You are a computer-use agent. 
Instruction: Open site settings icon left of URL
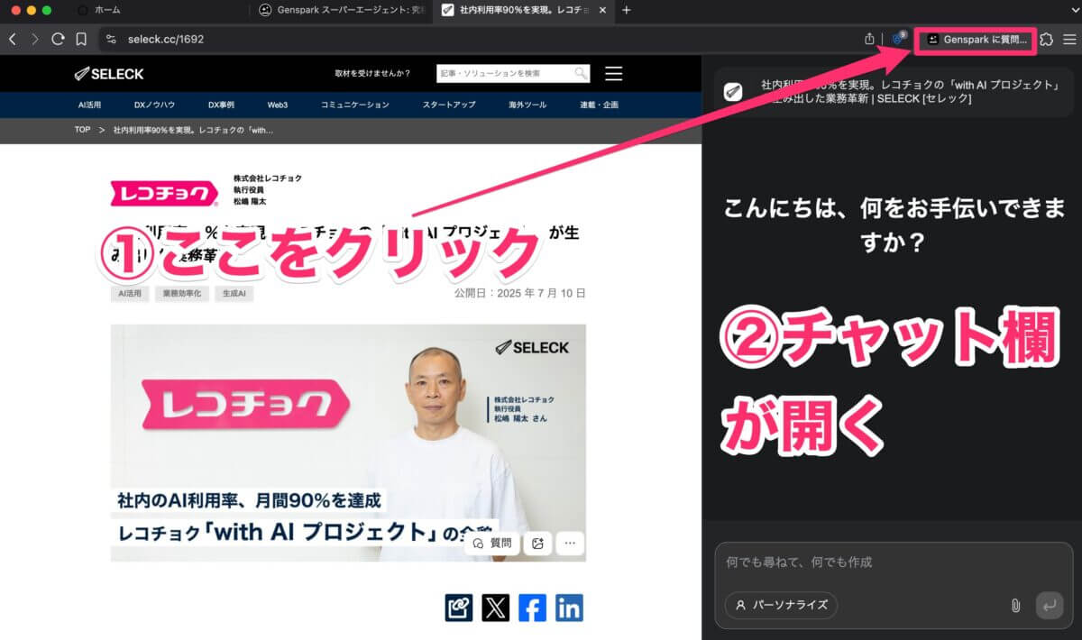(111, 39)
